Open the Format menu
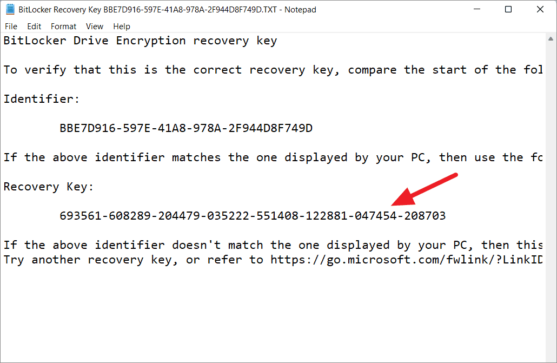The width and height of the screenshot is (557, 363). [x=63, y=27]
